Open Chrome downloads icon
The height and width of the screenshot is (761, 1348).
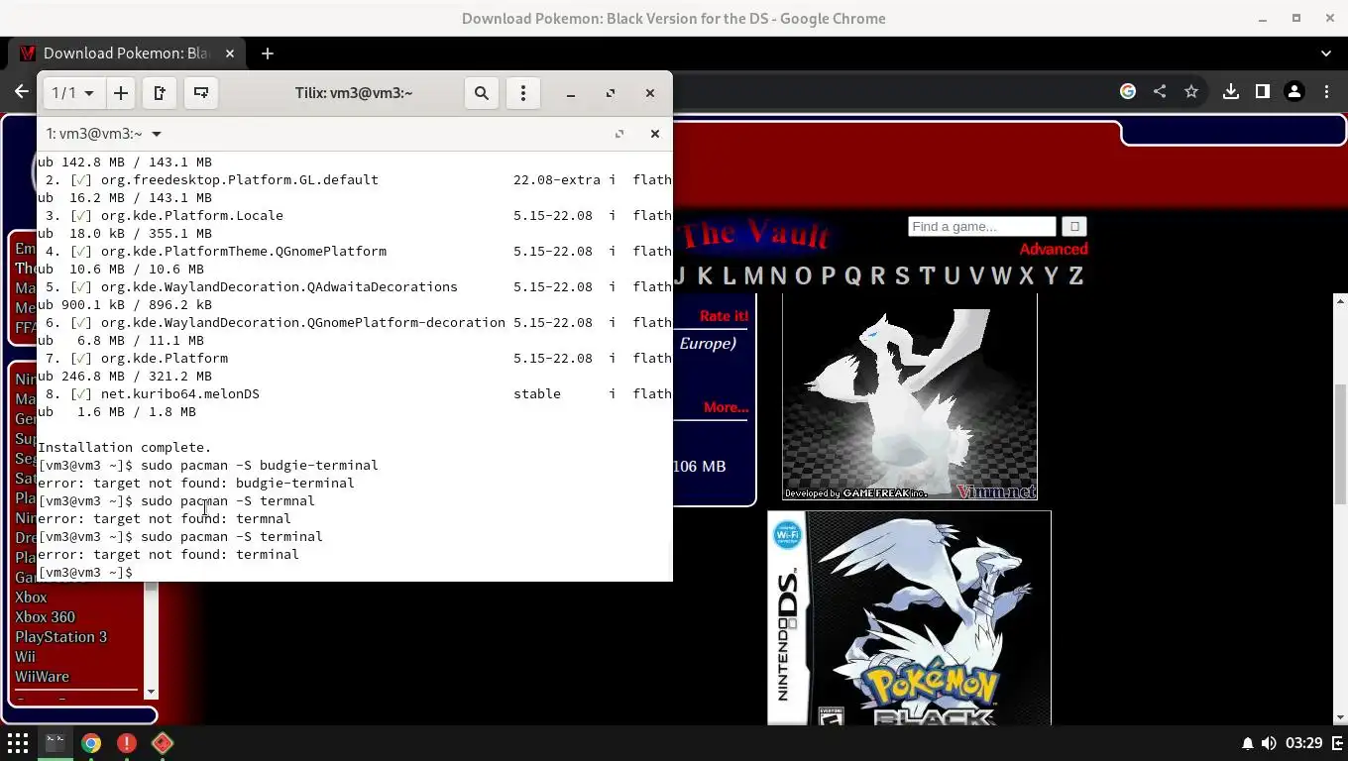(x=1231, y=91)
